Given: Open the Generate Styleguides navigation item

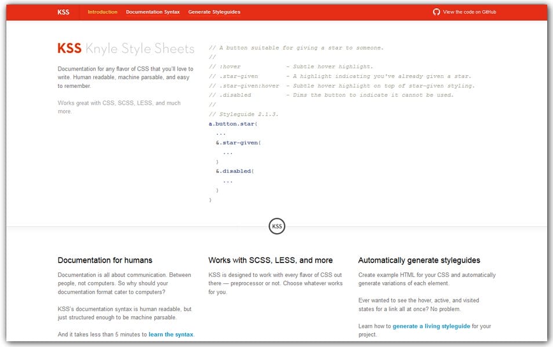Looking at the screenshot, I should click(x=214, y=12).
